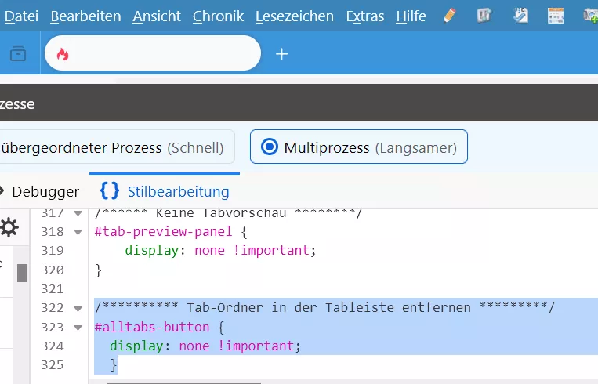Select übergeordneter Prozess (Schnell) mode

click(115, 147)
